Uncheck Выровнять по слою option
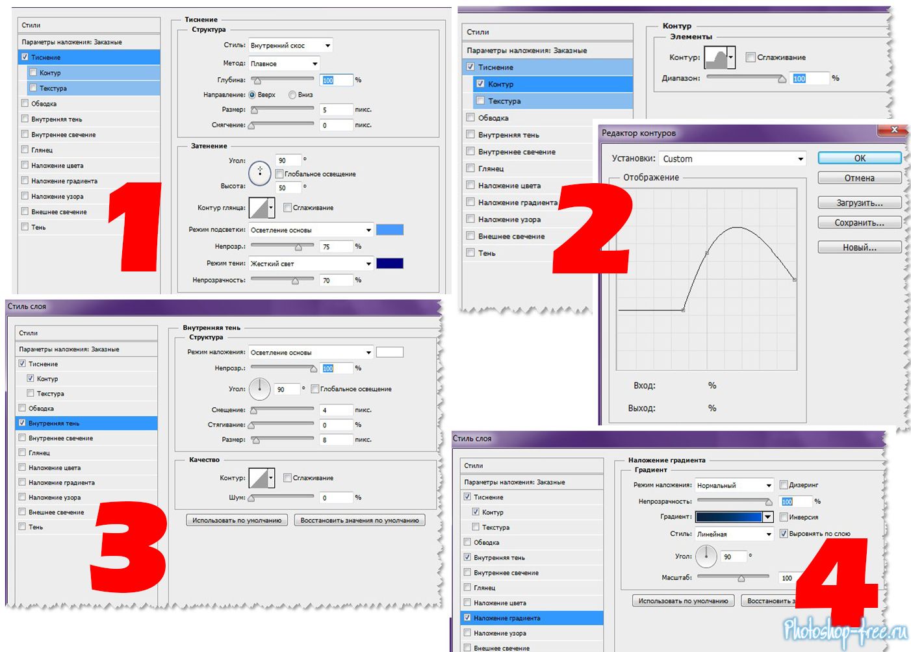This screenshot has height=652, width=911. (x=784, y=534)
